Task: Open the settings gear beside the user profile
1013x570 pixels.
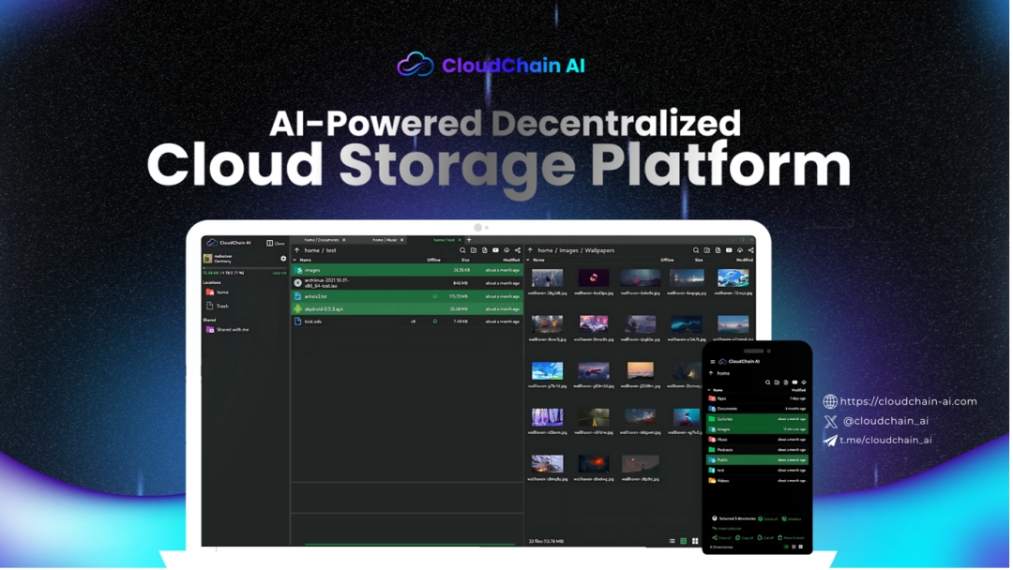Action: [283, 259]
